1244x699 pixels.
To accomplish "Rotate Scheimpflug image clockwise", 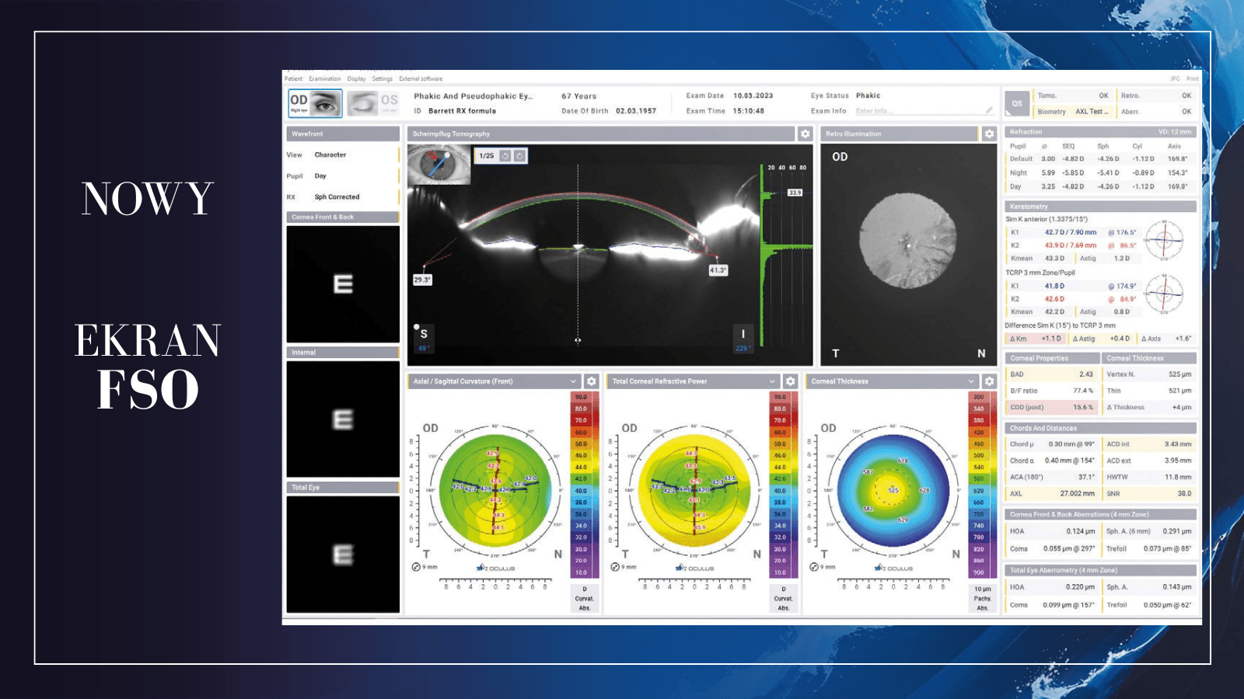I will pos(519,155).
